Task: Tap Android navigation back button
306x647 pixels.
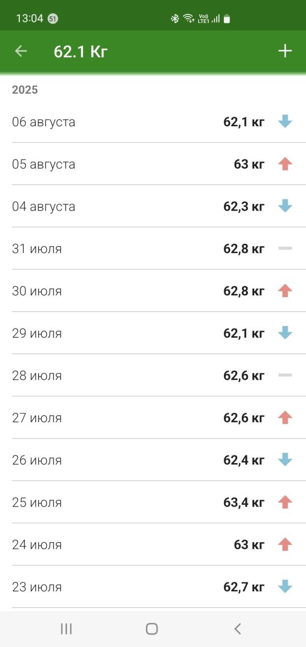Action: tap(237, 629)
